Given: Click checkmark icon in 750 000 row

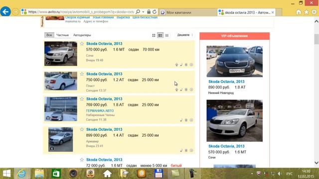Looking at the screenshot, I should coord(181,89).
